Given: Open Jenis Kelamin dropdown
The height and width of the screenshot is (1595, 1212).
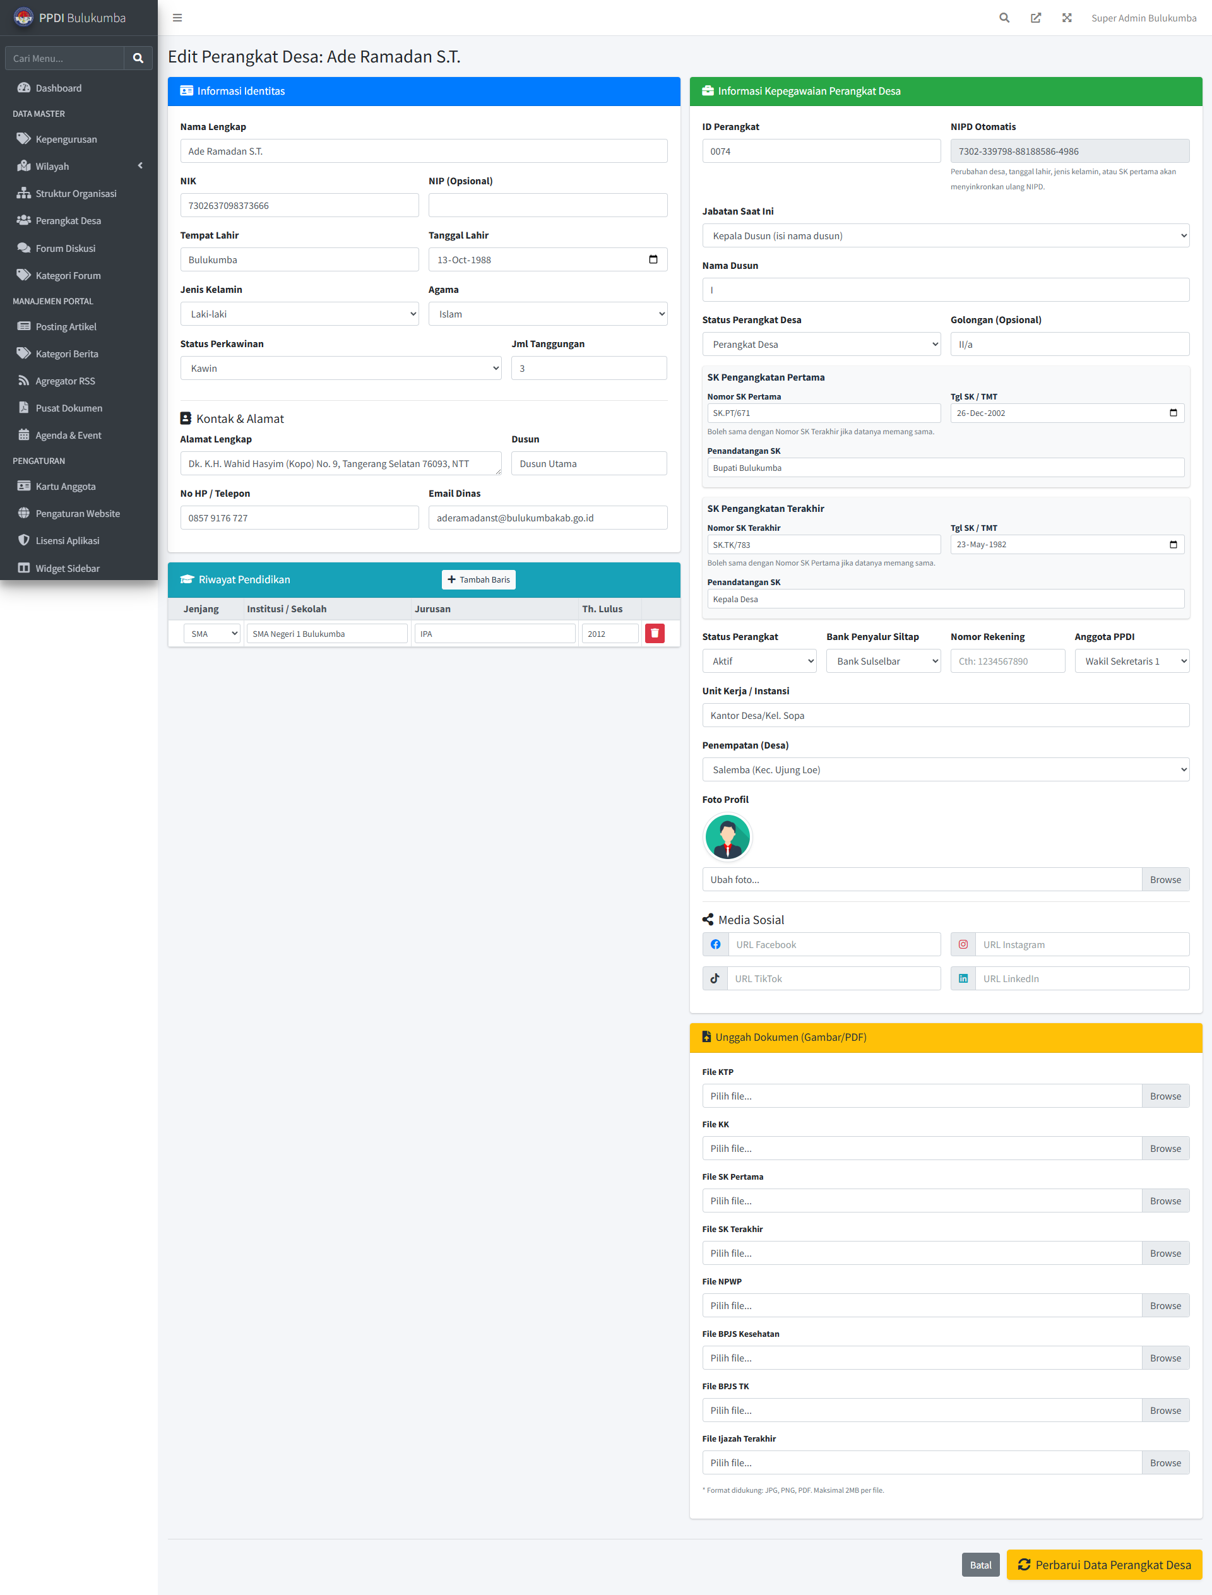Looking at the screenshot, I should point(299,314).
